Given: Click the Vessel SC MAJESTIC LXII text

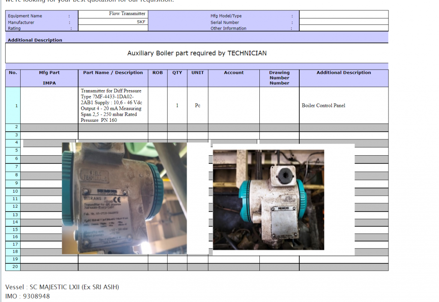Looking at the screenshot, I should pos(62,287).
